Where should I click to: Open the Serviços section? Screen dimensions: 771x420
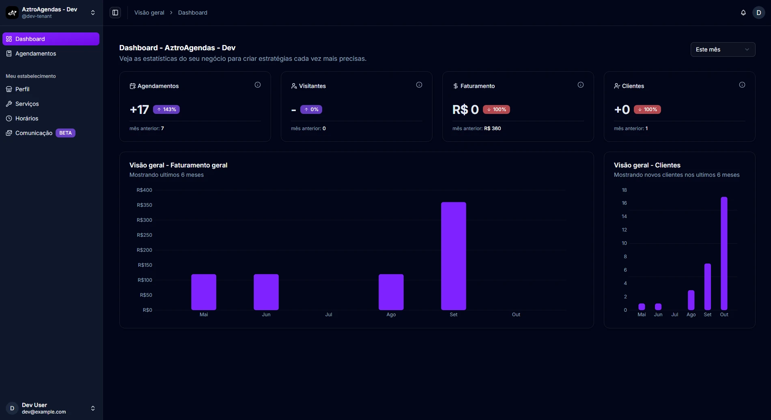tap(51, 104)
